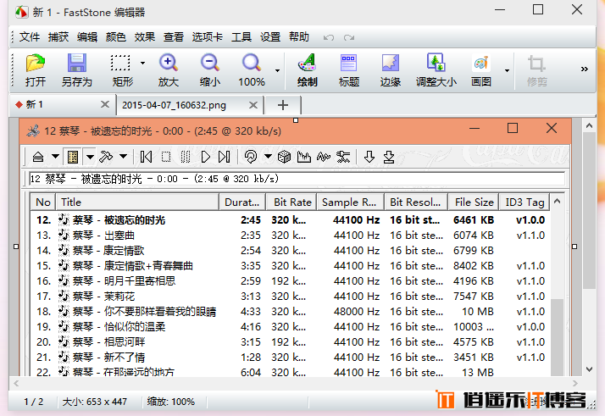The width and height of the screenshot is (605, 416).
Task: Expand dropdown next to playlist button
Action: [x=90, y=157]
